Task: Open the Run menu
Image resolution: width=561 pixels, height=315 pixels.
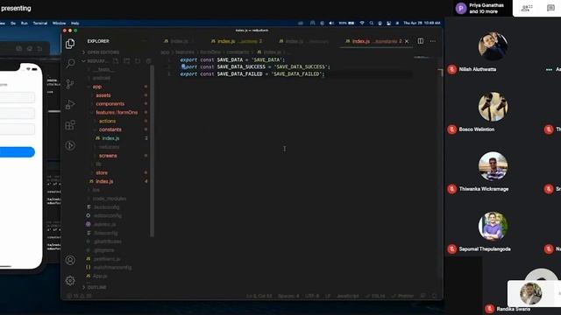Action: click(25, 23)
